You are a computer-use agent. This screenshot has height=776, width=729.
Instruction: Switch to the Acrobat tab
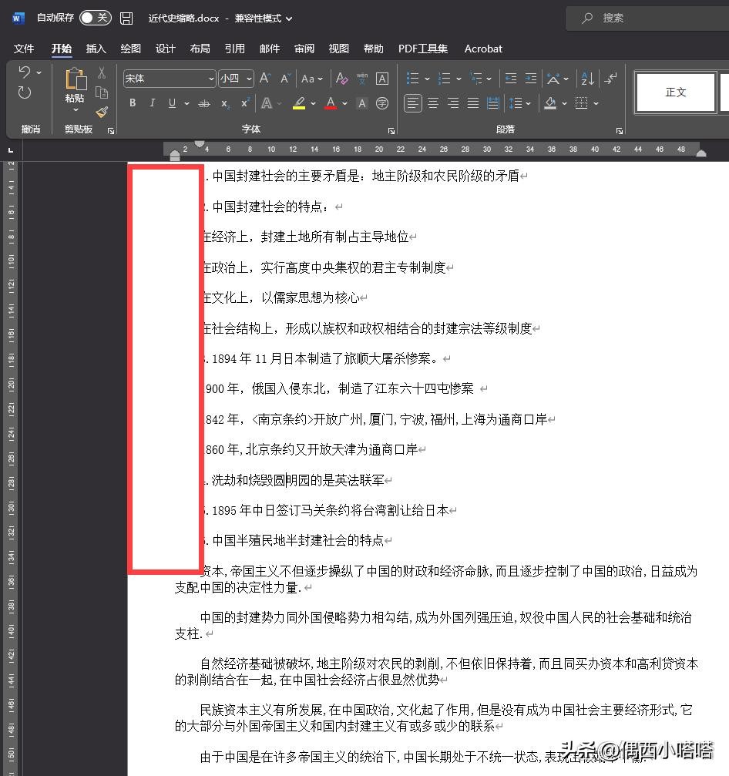483,49
